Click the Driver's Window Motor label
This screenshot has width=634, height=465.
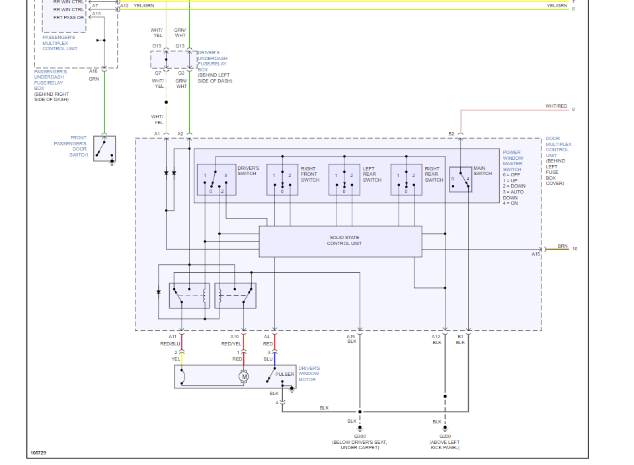click(x=309, y=374)
